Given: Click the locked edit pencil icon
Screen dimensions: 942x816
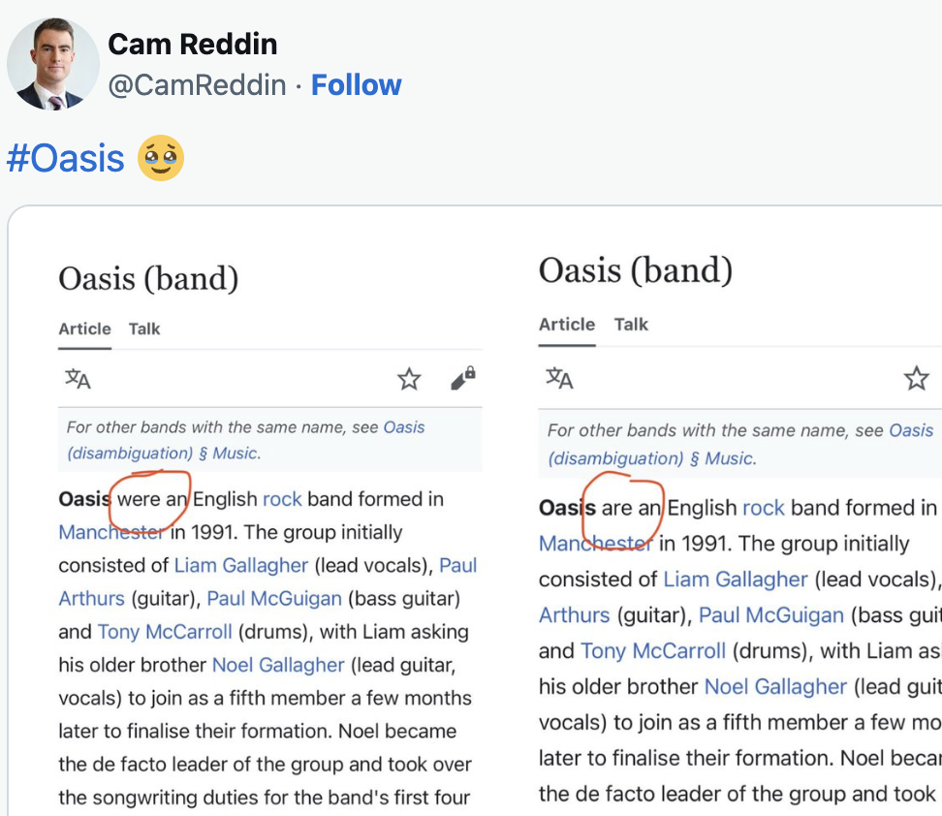Looking at the screenshot, I should 463,378.
